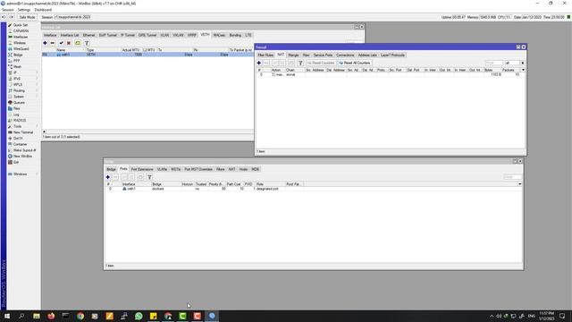Open filter funnel in Interface List window

pyautogui.click(x=87, y=43)
